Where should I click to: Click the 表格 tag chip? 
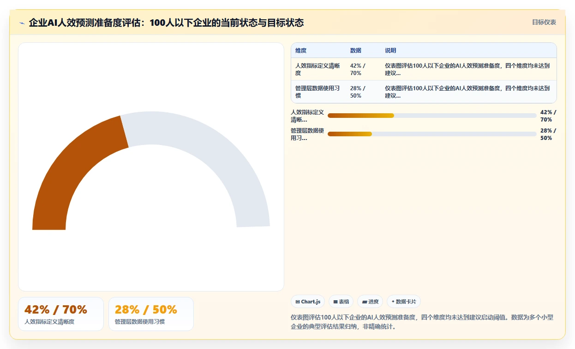tap(341, 302)
